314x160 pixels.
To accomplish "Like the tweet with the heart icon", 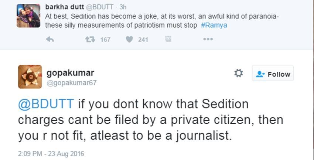I will (129, 39).
